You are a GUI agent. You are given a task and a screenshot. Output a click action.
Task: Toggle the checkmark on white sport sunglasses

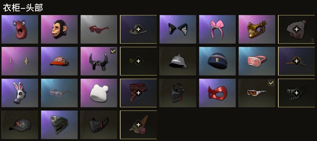click(271, 83)
